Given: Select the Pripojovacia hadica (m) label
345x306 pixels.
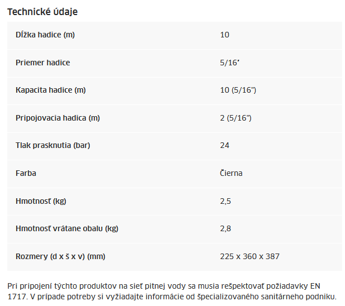Looking at the screenshot, I should 57,118.
